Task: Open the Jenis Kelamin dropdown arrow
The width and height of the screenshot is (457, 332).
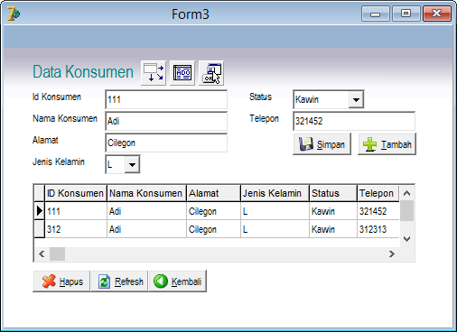Action: [132, 164]
